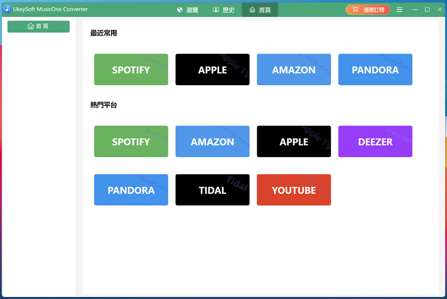
Task: Open the red YouTube tile
Action: tap(294, 190)
